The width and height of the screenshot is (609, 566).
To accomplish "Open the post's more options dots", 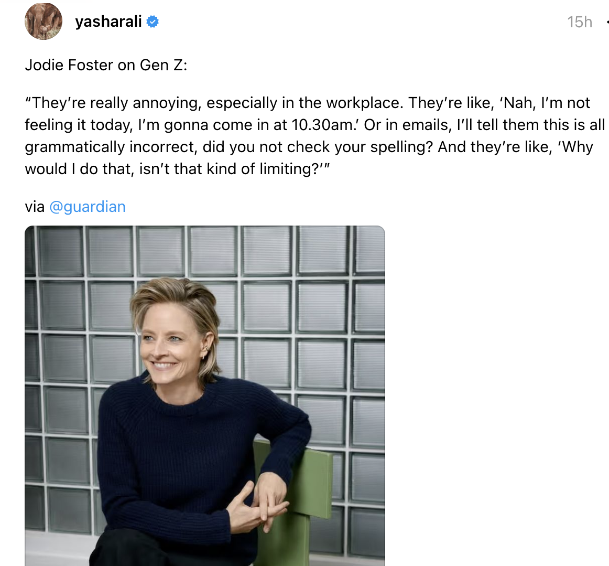I will click(606, 22).
